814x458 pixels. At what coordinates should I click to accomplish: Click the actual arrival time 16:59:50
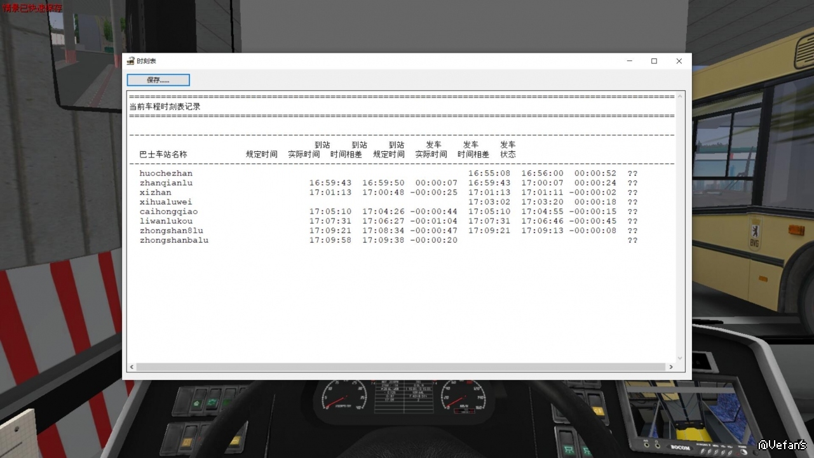[383, 183]
